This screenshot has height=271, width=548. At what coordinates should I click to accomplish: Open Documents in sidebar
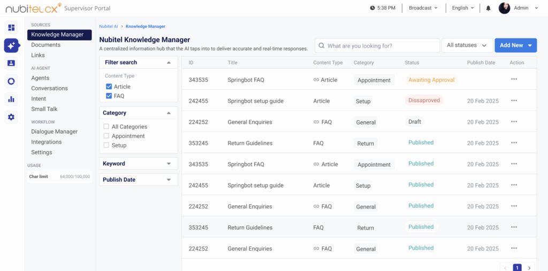coord(46,45)
